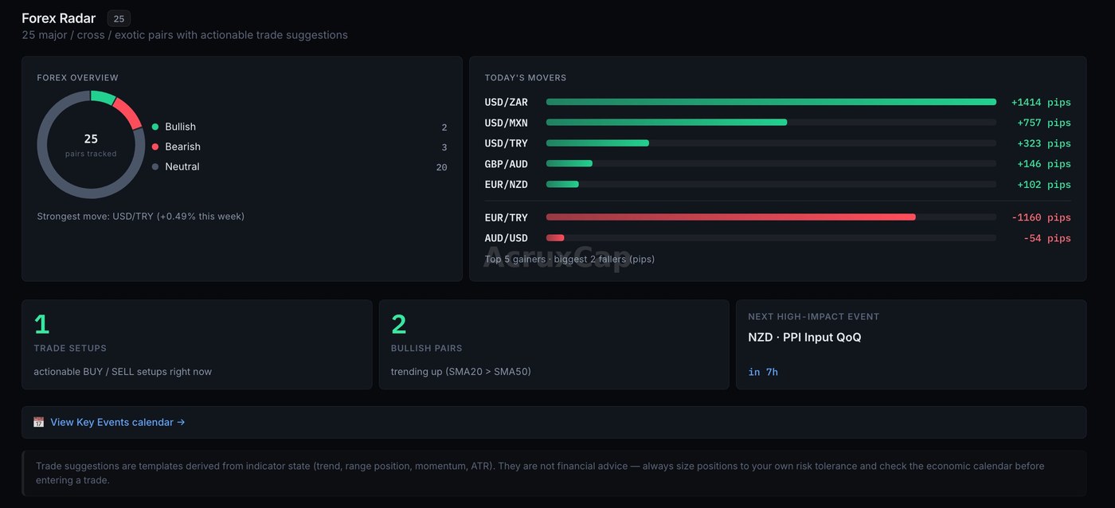Click the 'in 7h' countdown text
Screen dimensions: 1115x508
pyautogui.click(x=763, y=372)
